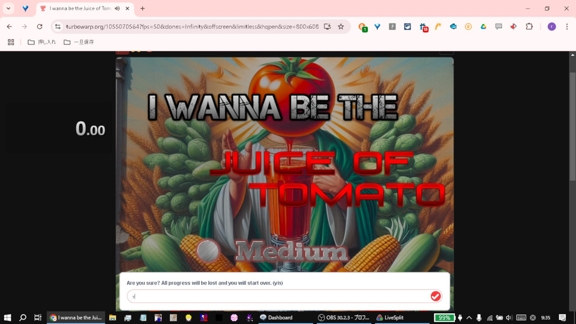The height and width of the screenshot is (324, 576).
Task: Open Chrome's three-dot menu
Action: 567,26
